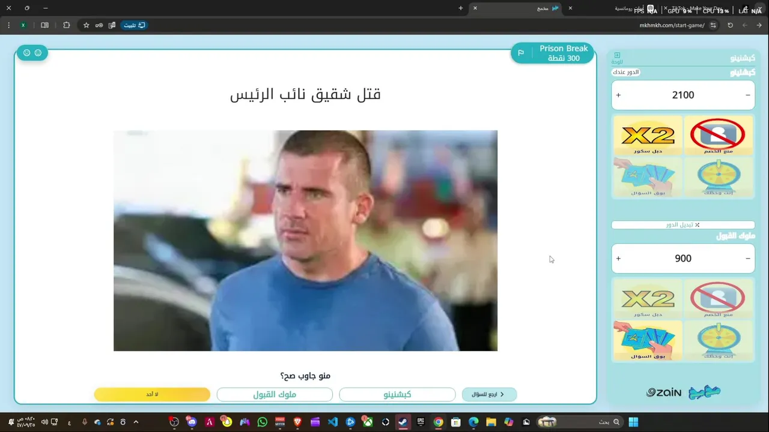Click the site settings icon in the address bar
The height and width of the screenshot is (432, 769).
coord(713,25)
